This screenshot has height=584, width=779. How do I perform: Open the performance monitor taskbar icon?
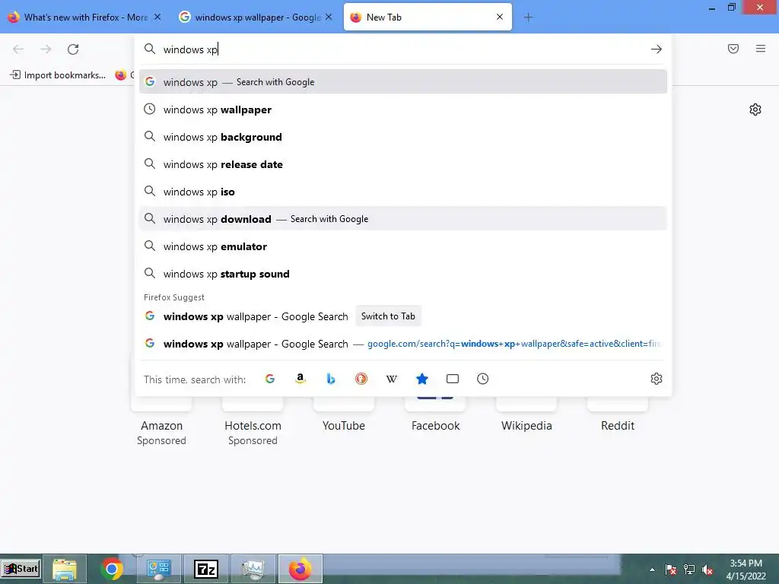click(x=253, y=569)
